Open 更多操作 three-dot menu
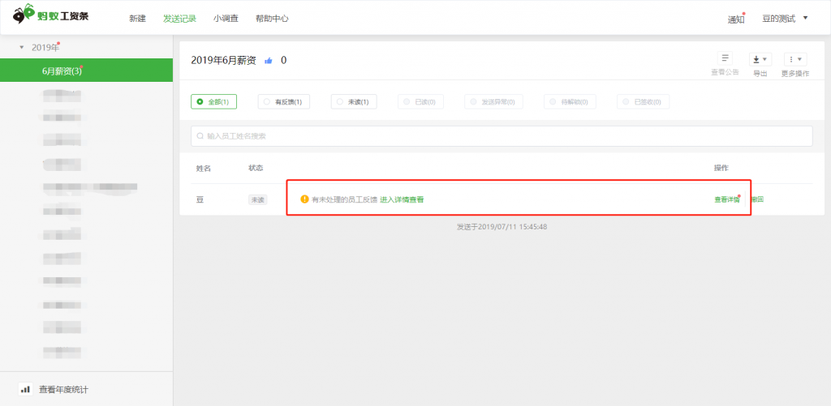Image resolution: width=831 pixels, height=406 pixels. [x=794, y=59]
